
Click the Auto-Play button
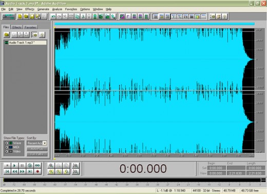pos(37,149)
